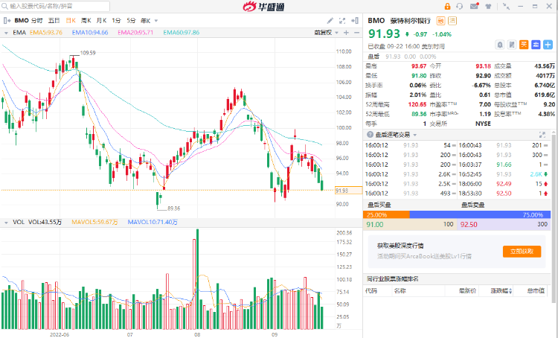This screenshot has height=338, width=558.
Task: Zoom in chart with plus icon
Action: click(346, 33)
